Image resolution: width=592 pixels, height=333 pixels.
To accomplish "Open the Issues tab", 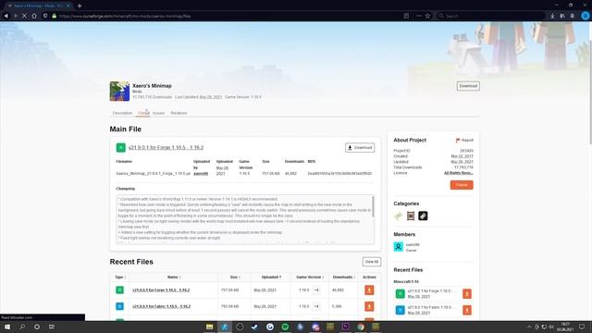I will 158,113.
